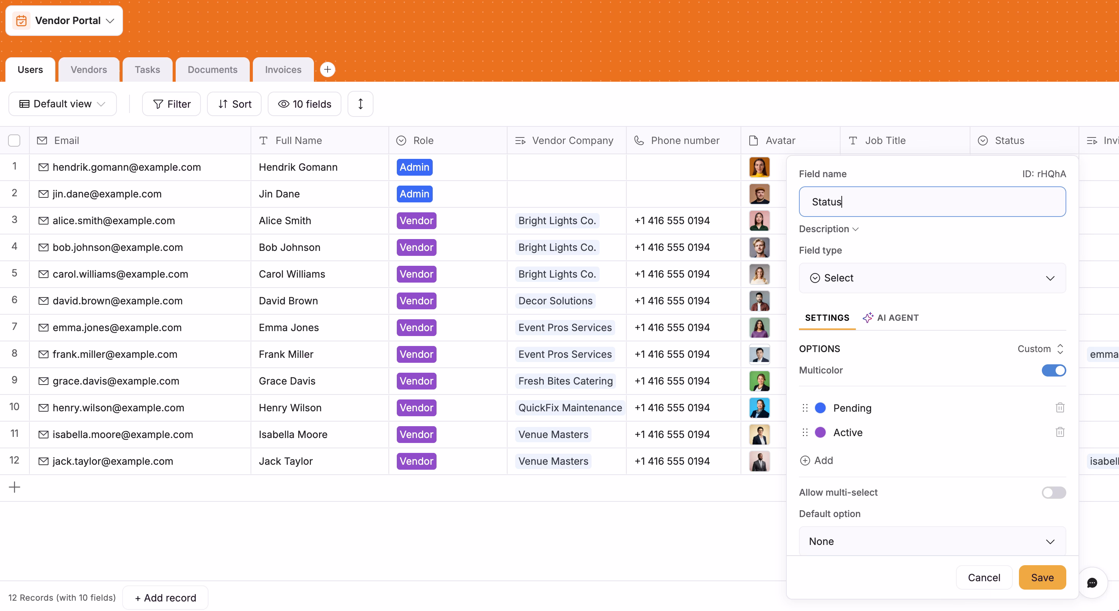
Task: Open the Field type Select dropdown
Action: click(932, 278)
